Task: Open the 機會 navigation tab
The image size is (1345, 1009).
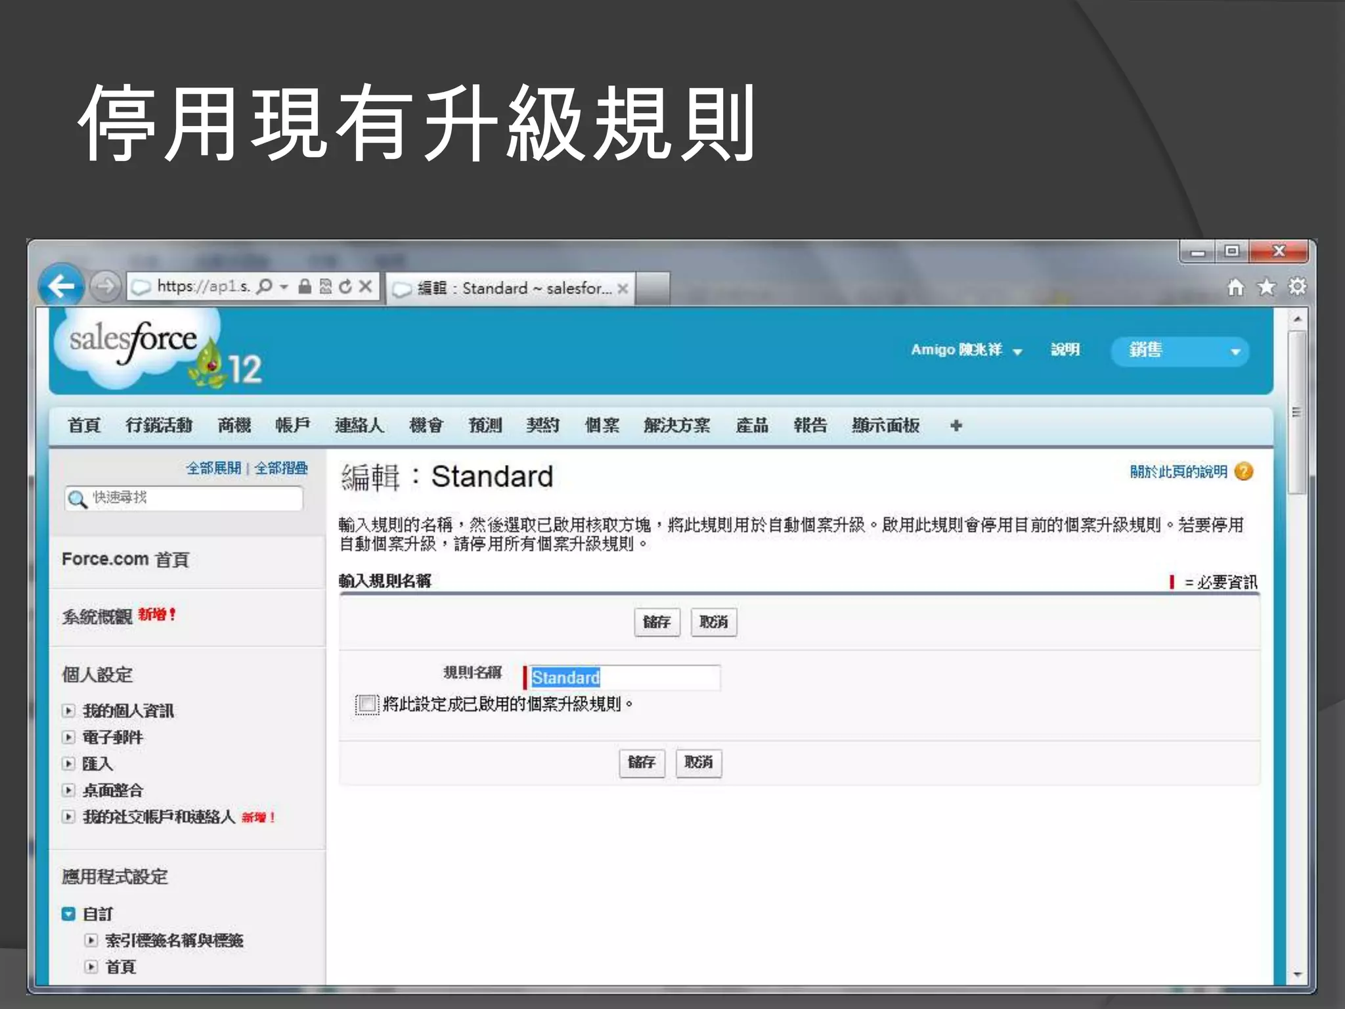Action: coord(426,426)
